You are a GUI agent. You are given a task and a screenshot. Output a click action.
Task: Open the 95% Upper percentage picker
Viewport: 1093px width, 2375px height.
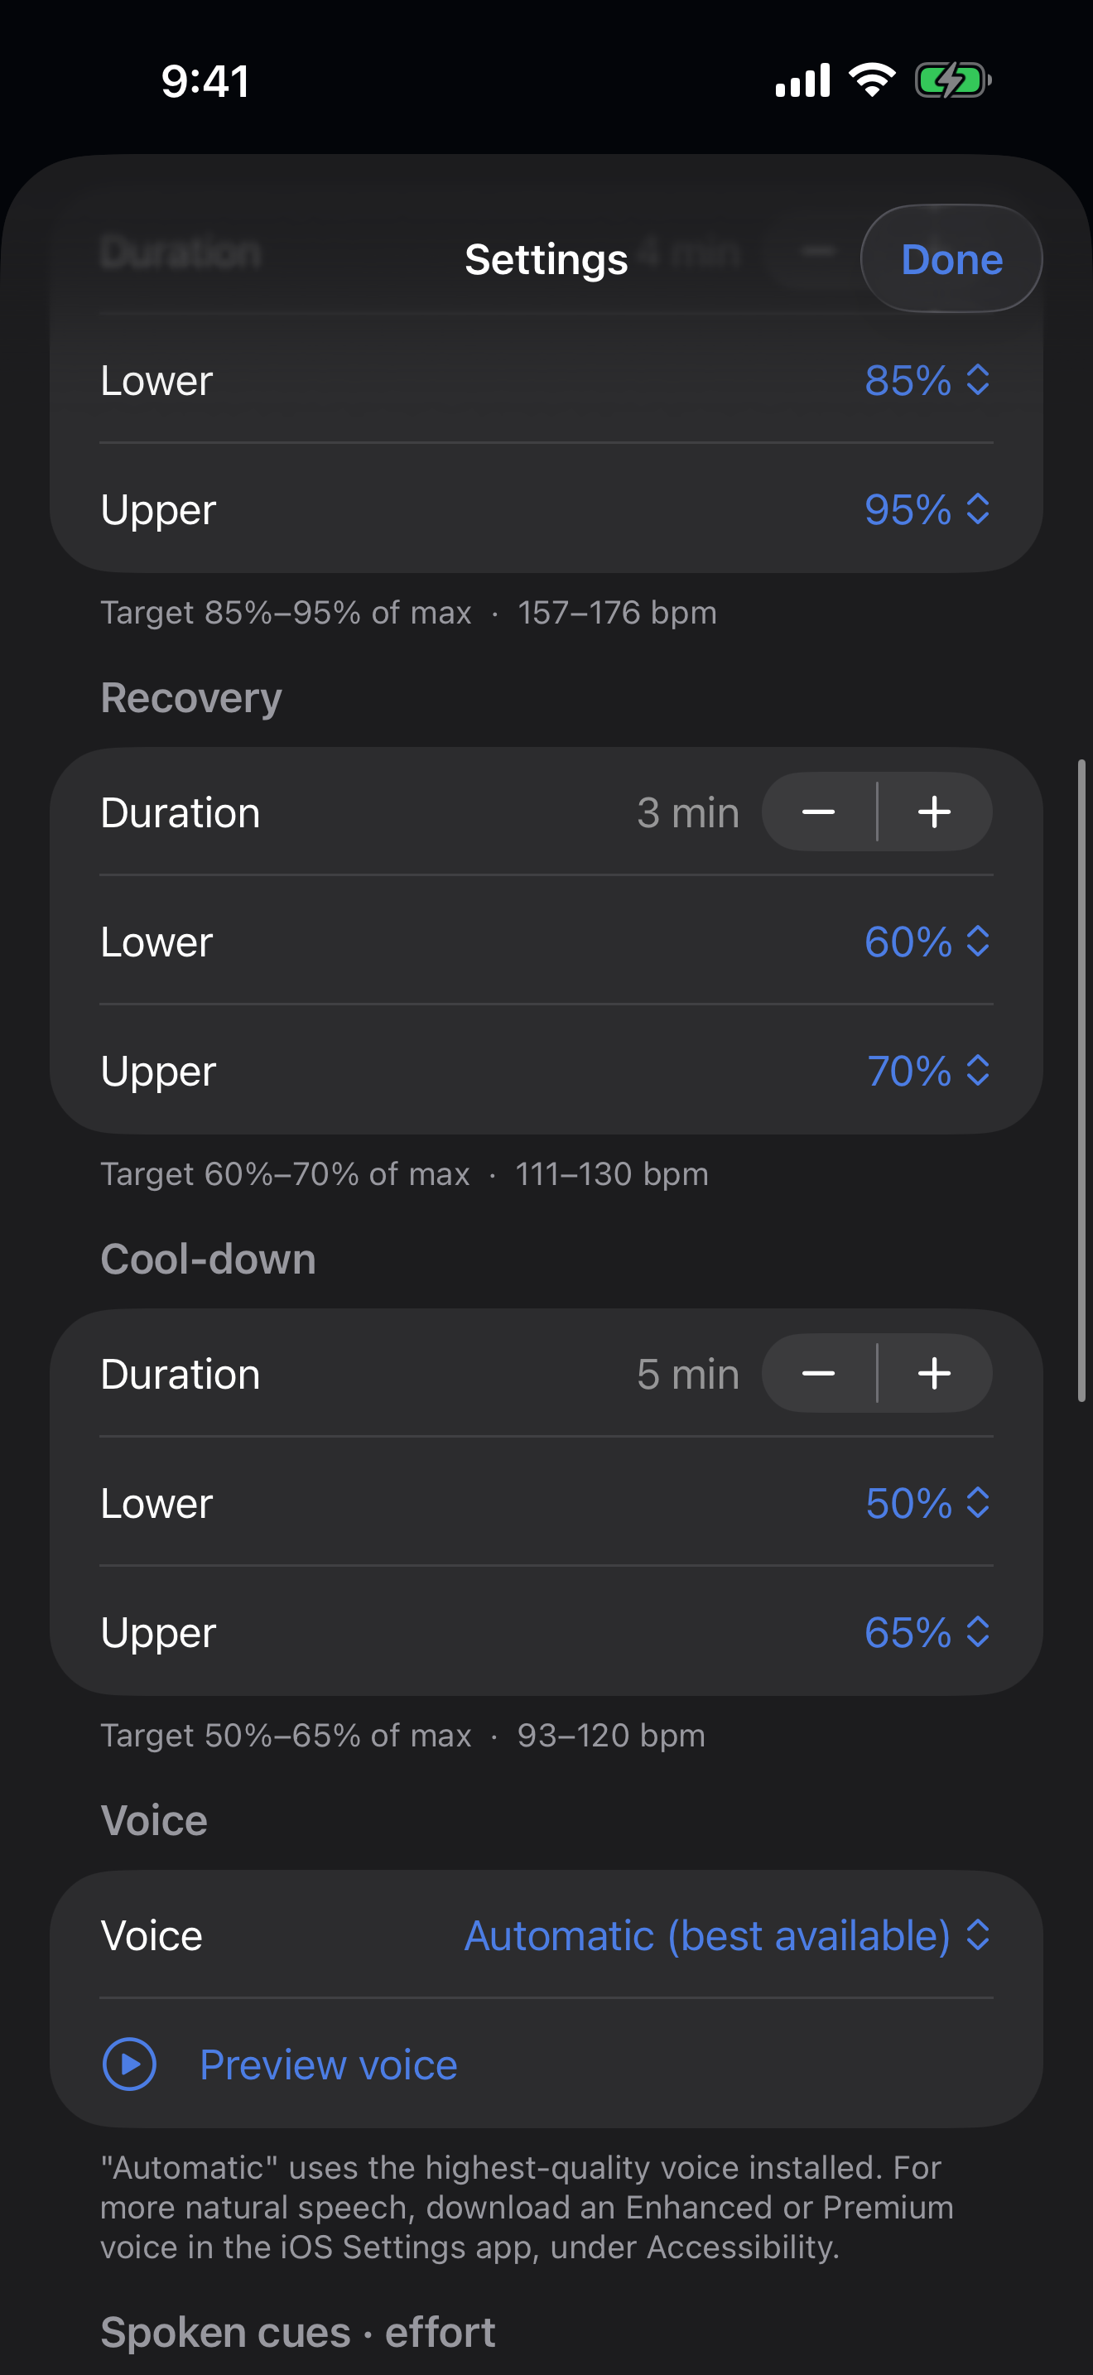tap(927, 509)
